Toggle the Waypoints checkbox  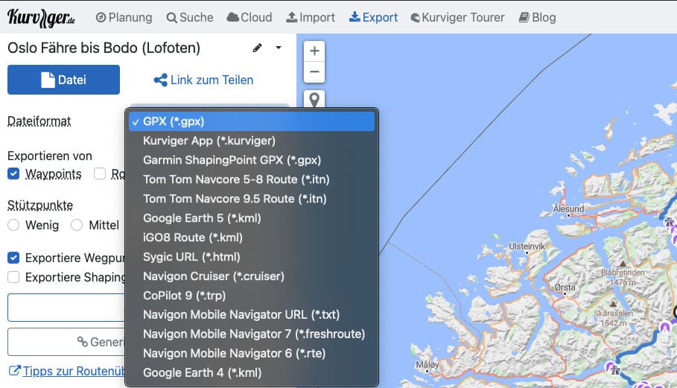coord(13,174)
